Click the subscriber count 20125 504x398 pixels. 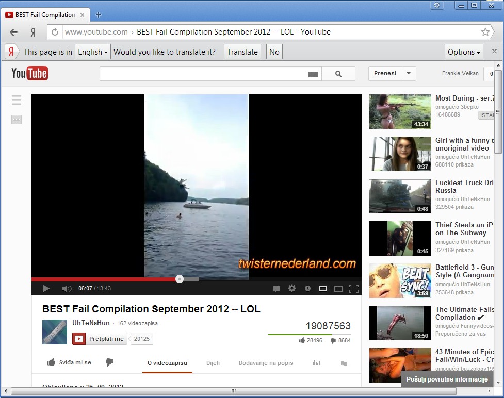[142, 339]
